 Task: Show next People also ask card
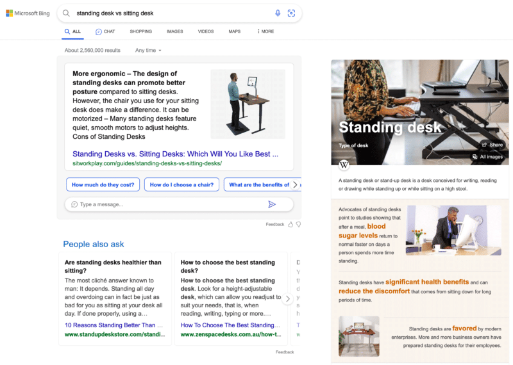pyautogui.click(x=288, y=298)
